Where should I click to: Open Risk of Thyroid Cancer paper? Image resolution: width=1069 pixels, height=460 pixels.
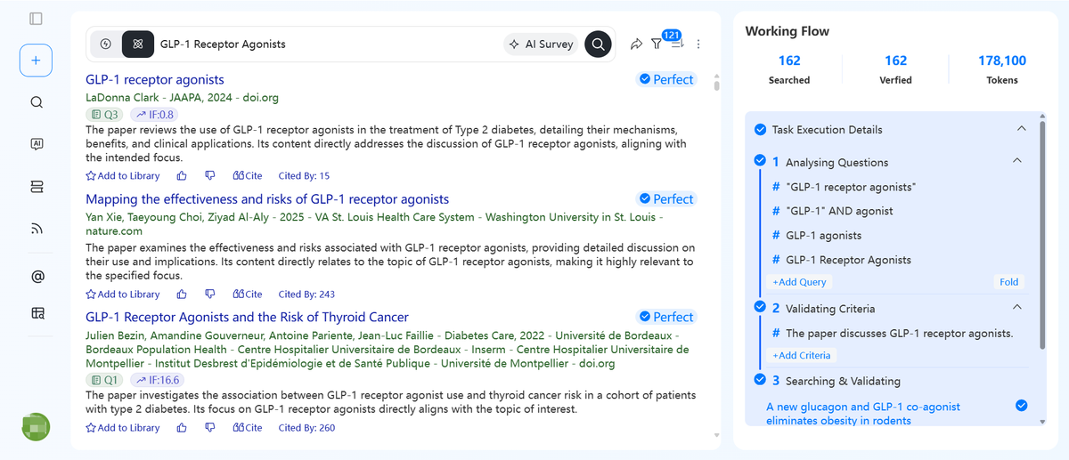(x=247, y=317)
